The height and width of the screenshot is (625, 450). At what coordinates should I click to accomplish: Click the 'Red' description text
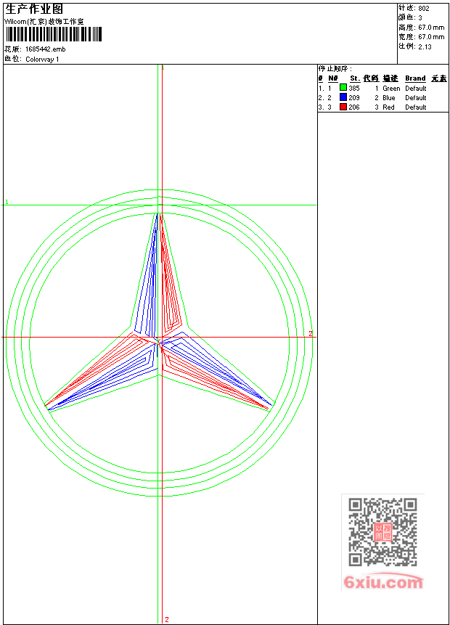(x=388, y=107)
